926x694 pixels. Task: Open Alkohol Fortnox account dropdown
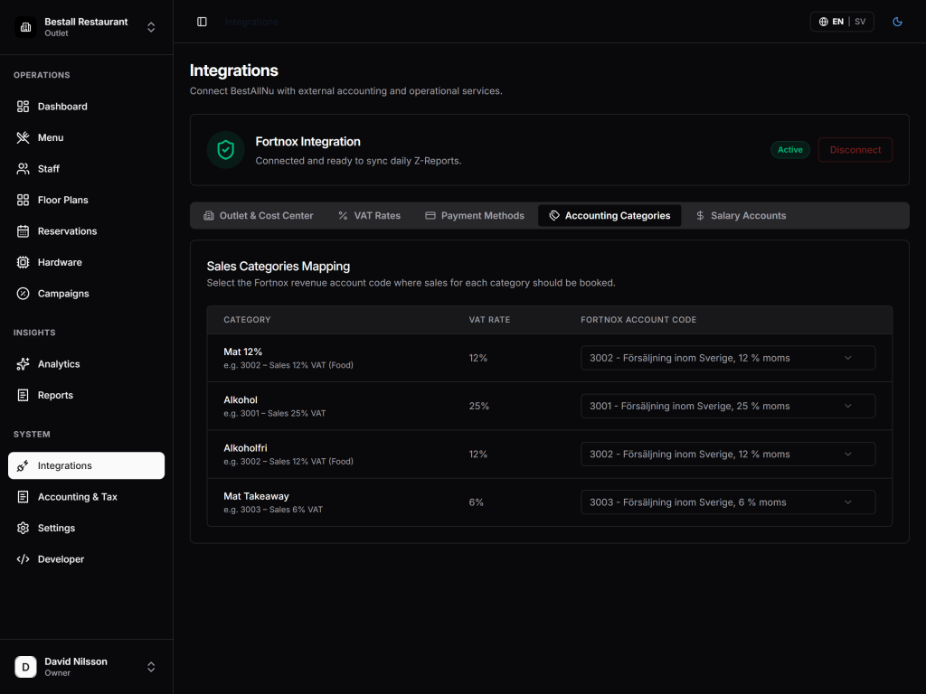pos(728,406)
